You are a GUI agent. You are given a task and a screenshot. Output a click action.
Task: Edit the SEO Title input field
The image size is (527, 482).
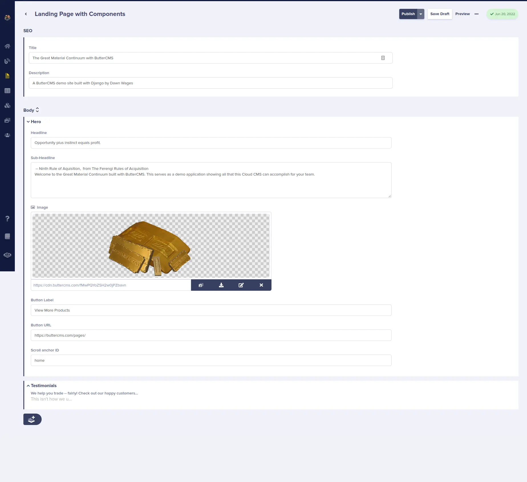click(210, 58)
